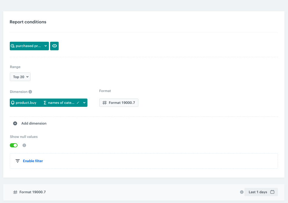Expand the chevron on the product.buy dimension chip
Image resolution: width=288 pixels, height=203 pixels.
click(84, 103)
